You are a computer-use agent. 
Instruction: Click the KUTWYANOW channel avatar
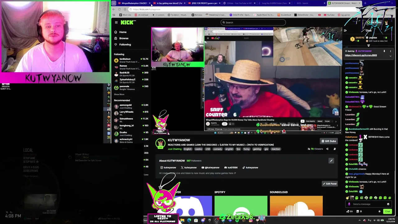pyautogui.click(x=160, y=143)
